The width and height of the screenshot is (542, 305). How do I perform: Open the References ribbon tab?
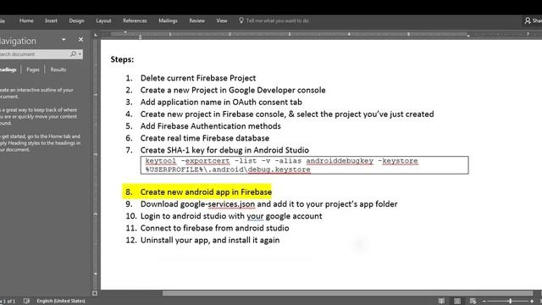[x=135, y=20]
